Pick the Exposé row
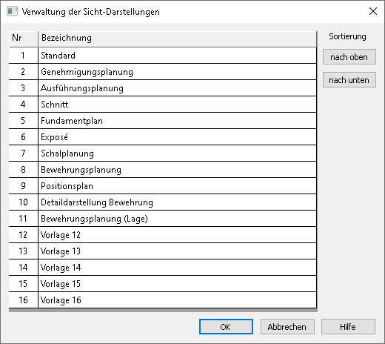Viewport: 385px width, 344px height. pos(163,137)
